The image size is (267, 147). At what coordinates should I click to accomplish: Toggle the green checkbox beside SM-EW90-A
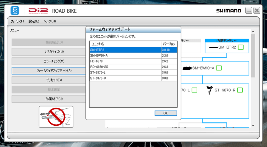click(219, 68)
